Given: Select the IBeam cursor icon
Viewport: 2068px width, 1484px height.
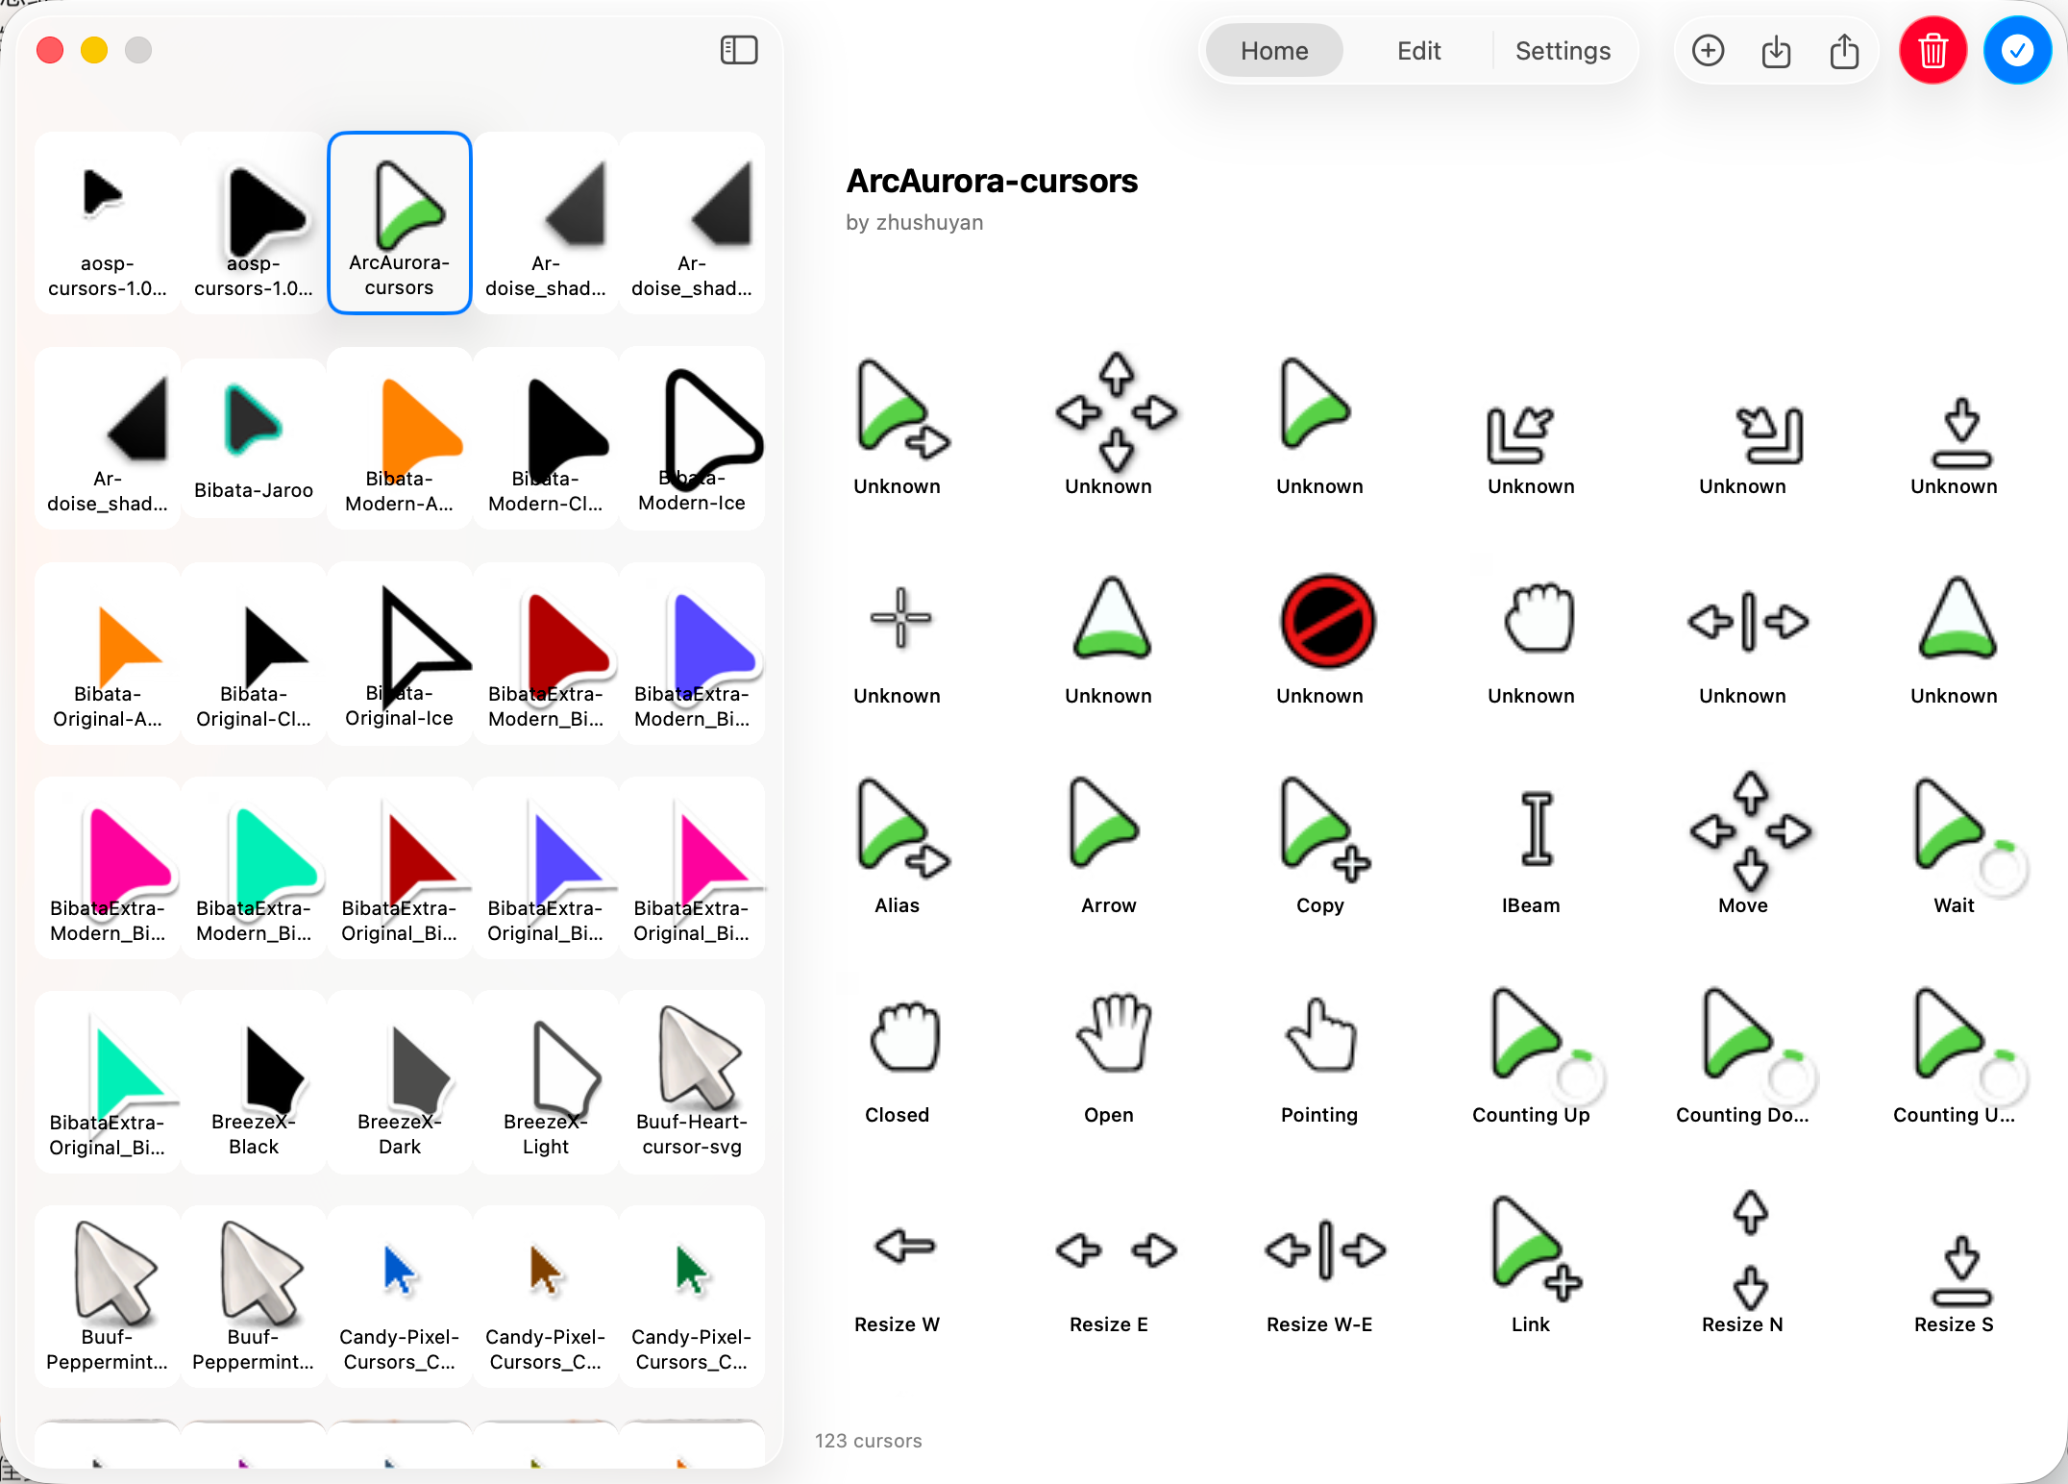Looking at the screenshot, I should (1537, 829).
